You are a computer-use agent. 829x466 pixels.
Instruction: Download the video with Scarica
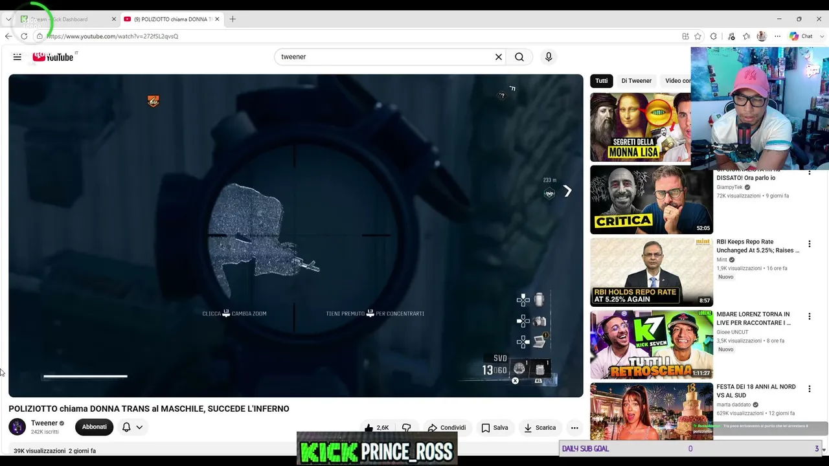pyautogui.click(x=539, y=428)
